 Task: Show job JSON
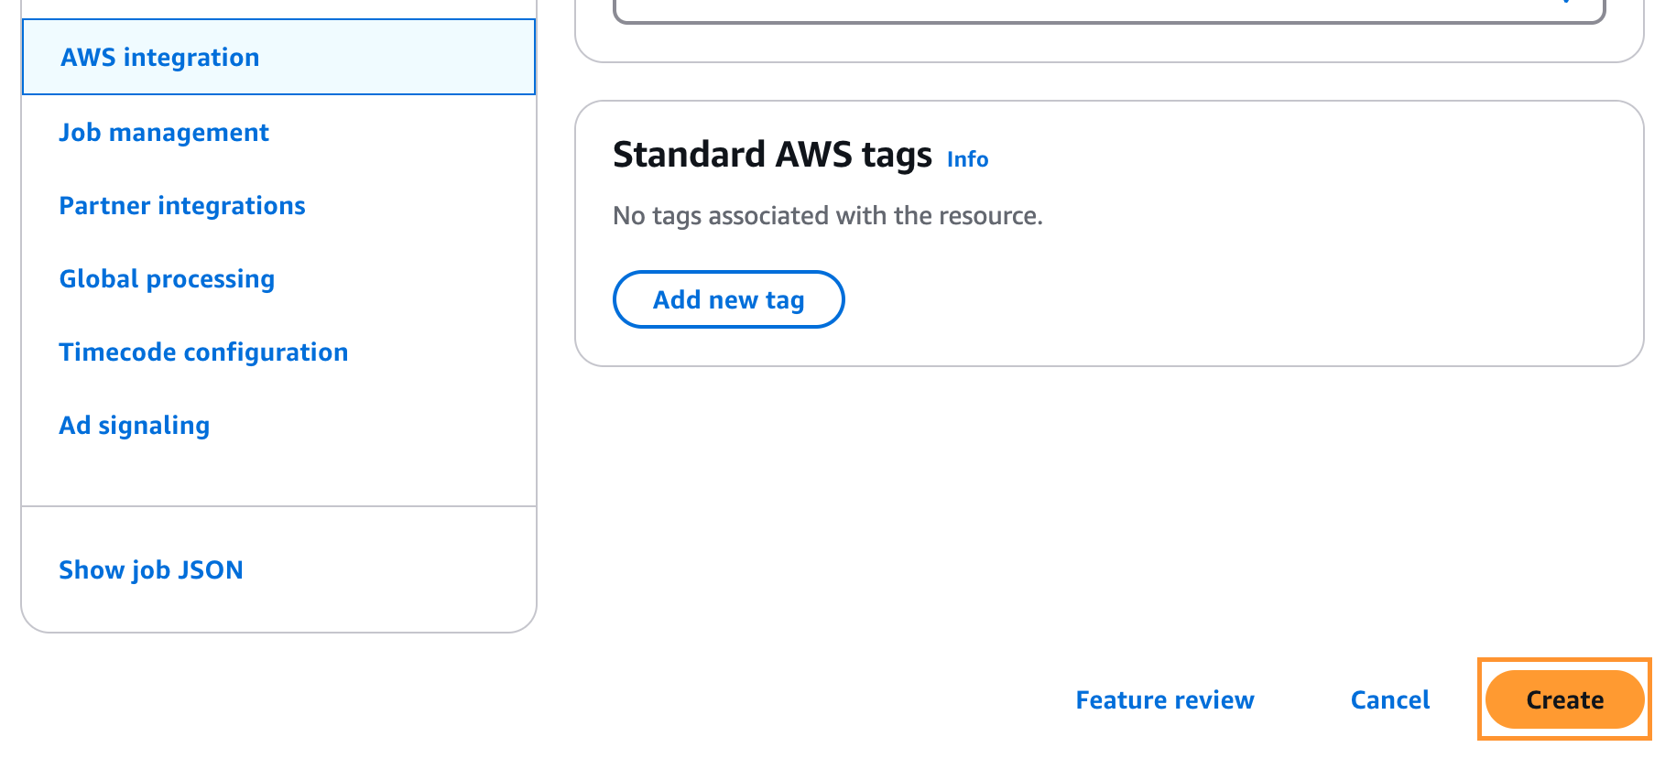(151, 570)
